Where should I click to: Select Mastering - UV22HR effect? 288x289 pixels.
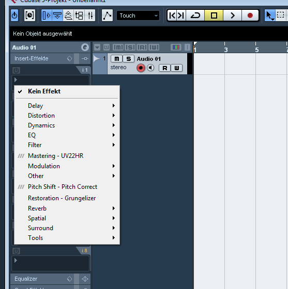(67, 156)
